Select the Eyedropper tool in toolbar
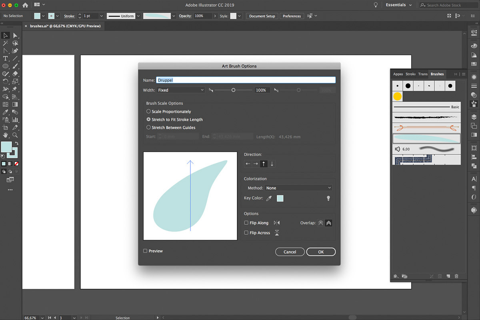 (x=6, y=112)
